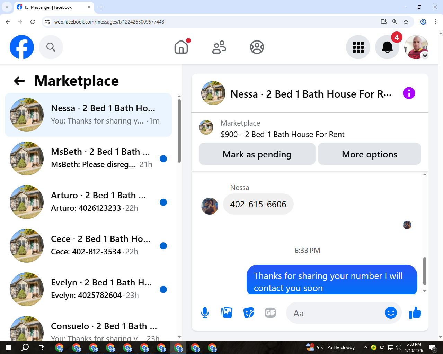Click the conversation list scrollbar
Image resolution: width=443 pixels, height=354 pixels.
179,131
